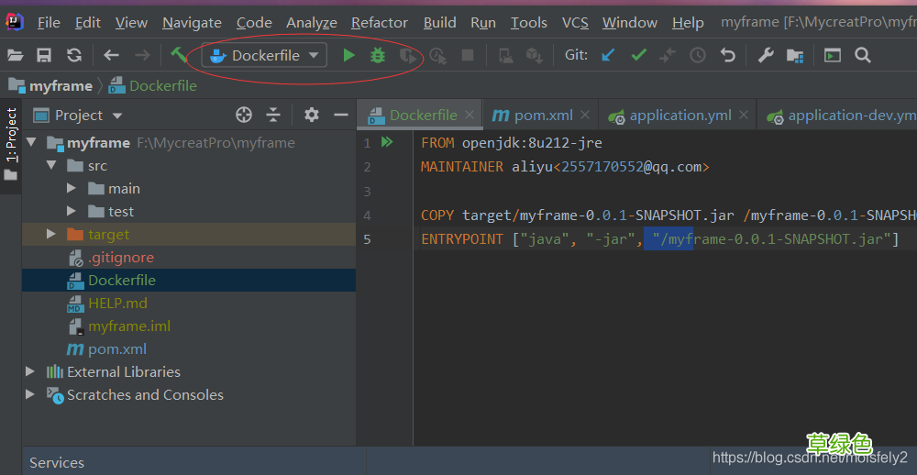
Task: Click the Git update project blue arrow
Action: (x=608, y=56)
